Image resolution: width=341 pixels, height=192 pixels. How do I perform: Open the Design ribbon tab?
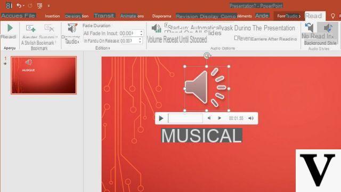(x=77, y=16)
